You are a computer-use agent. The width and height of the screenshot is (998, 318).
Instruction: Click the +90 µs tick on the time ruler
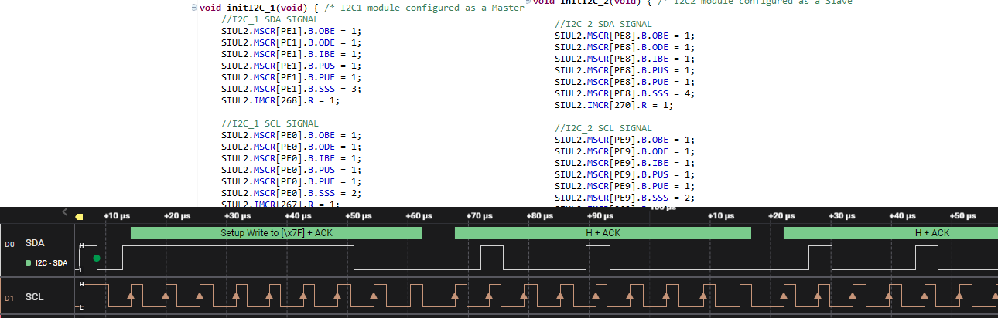click(x=599, y=216)
